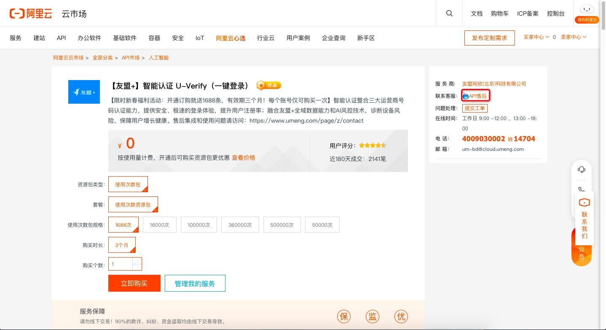The height and width of the screenshot is (330, 606).
Task: Click the 优品 badge icon
Action: 269,85
